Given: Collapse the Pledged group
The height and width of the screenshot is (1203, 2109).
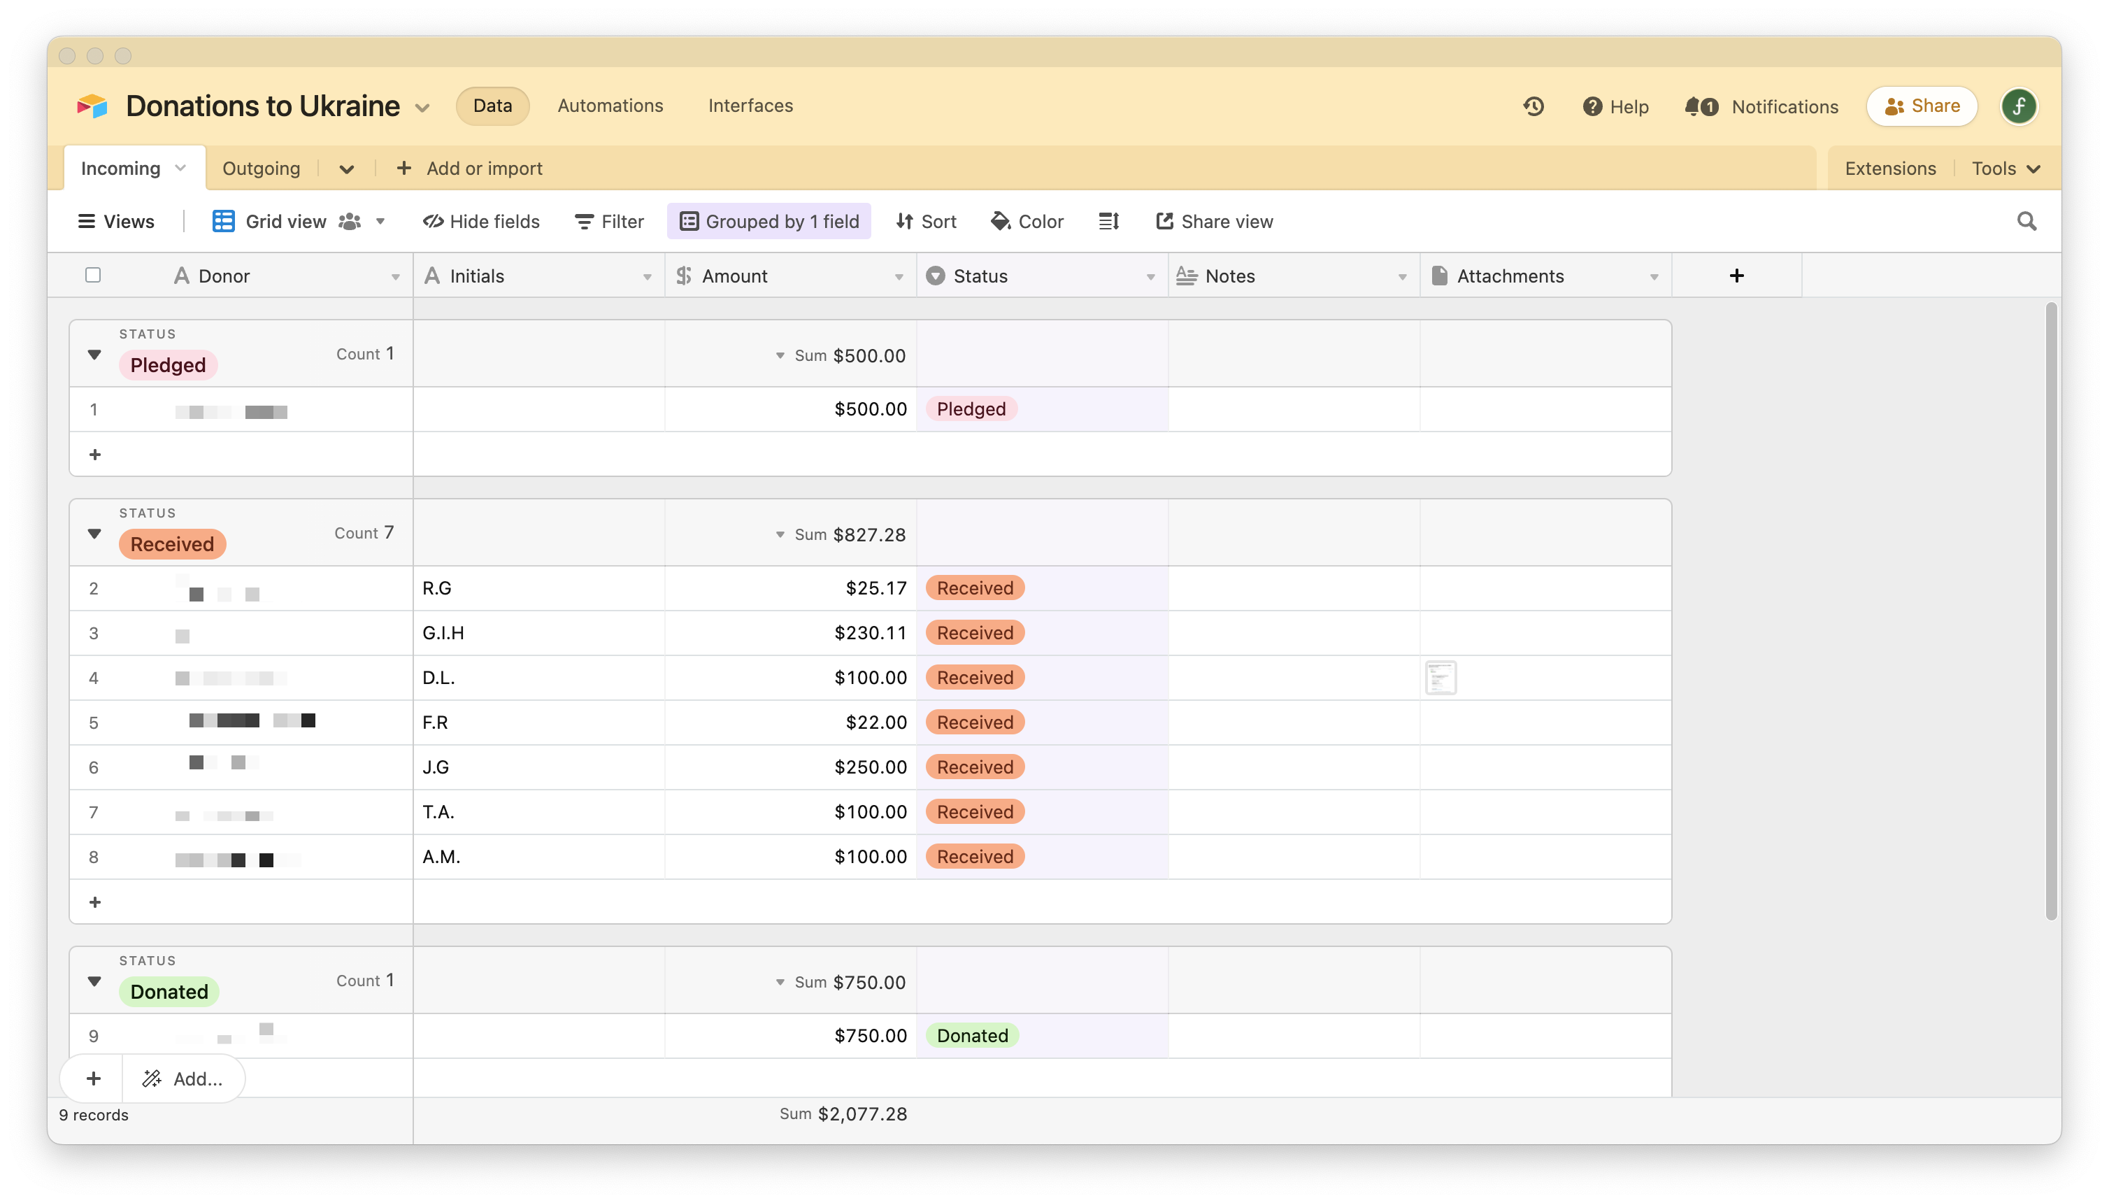Looking at the screenshot, I should point(94,355).
